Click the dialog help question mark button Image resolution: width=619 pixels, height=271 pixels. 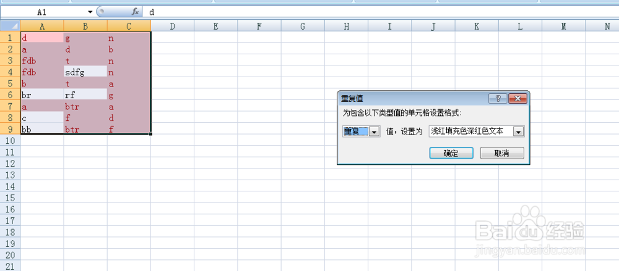[x=498, y=99]
